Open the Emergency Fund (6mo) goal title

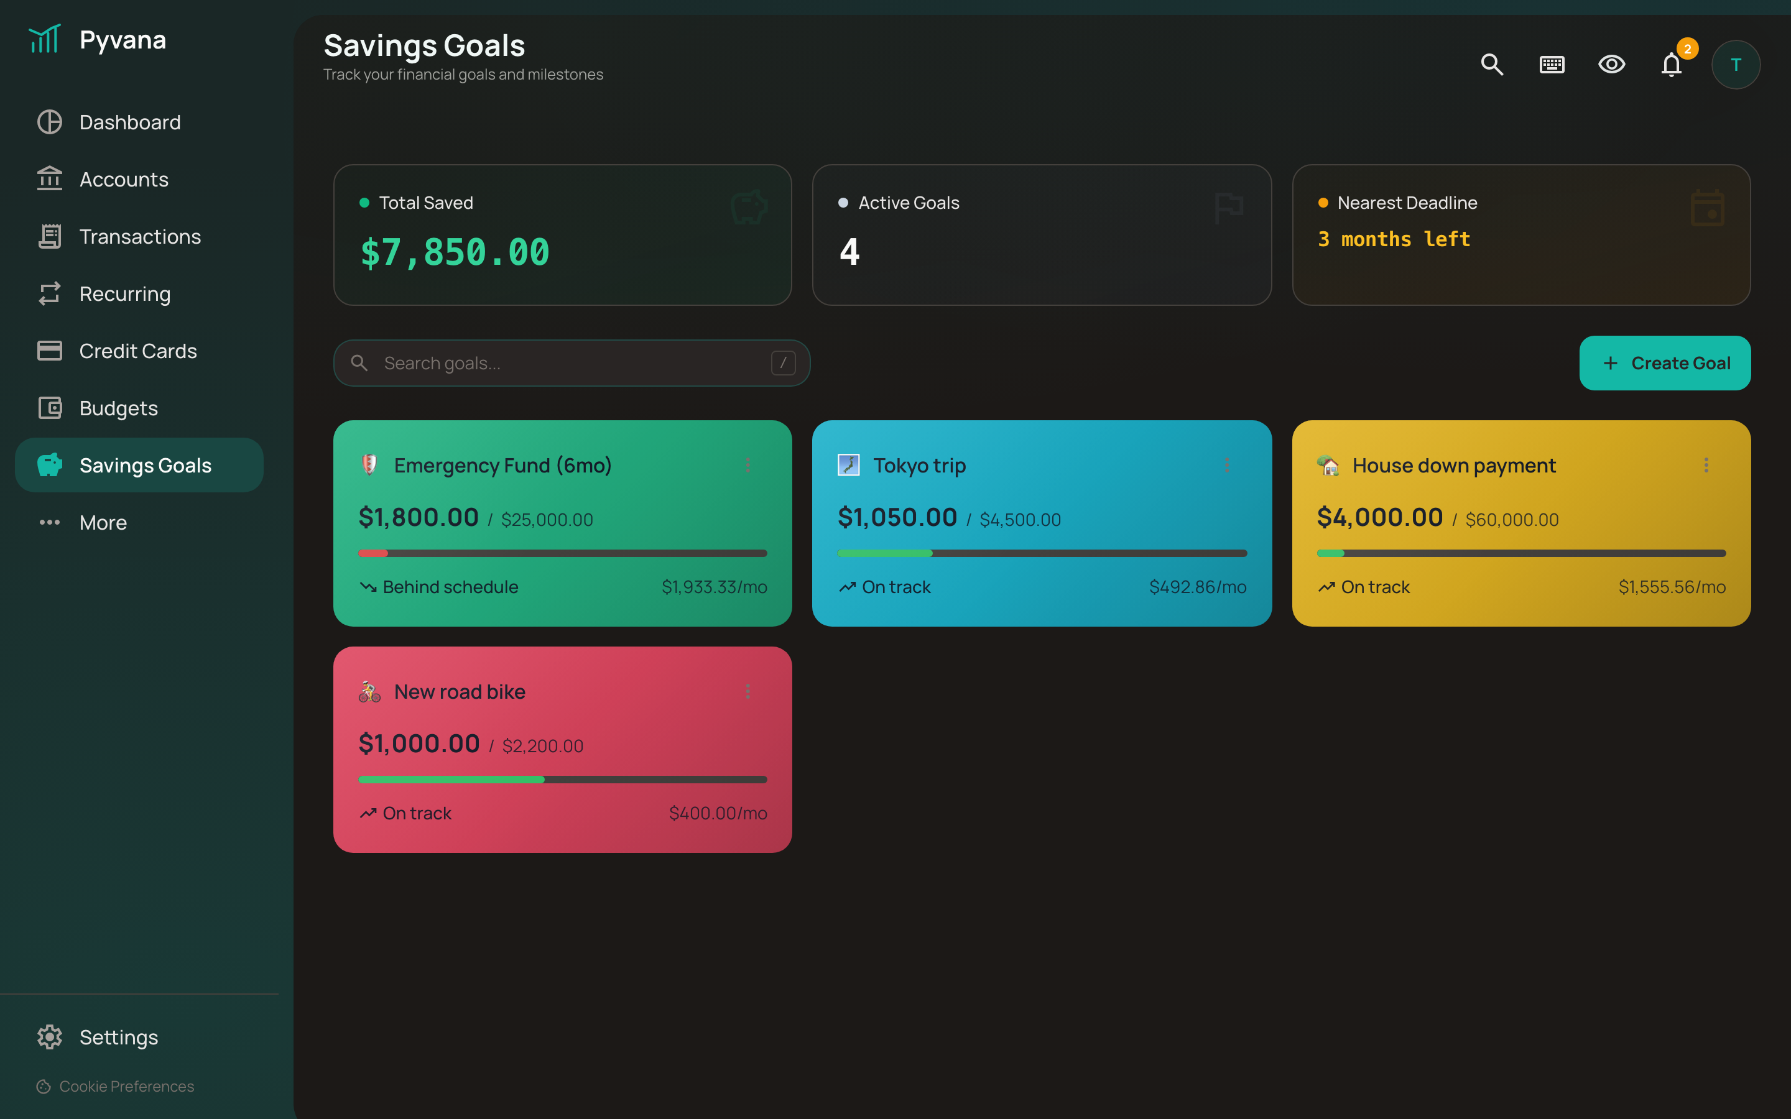point(502,465)
